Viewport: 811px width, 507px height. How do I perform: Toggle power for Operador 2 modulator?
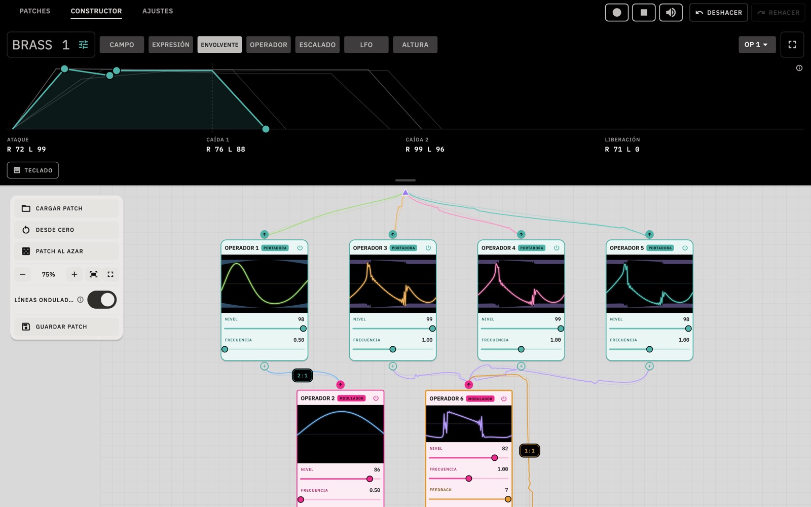(x=376, y=399)
